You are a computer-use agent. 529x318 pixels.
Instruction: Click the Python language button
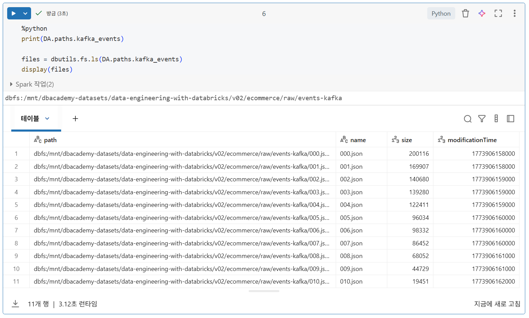441,13
